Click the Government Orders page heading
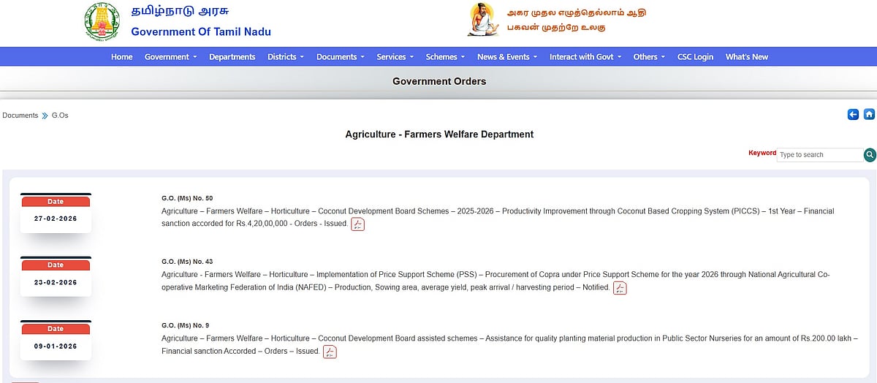 (439, 81)
